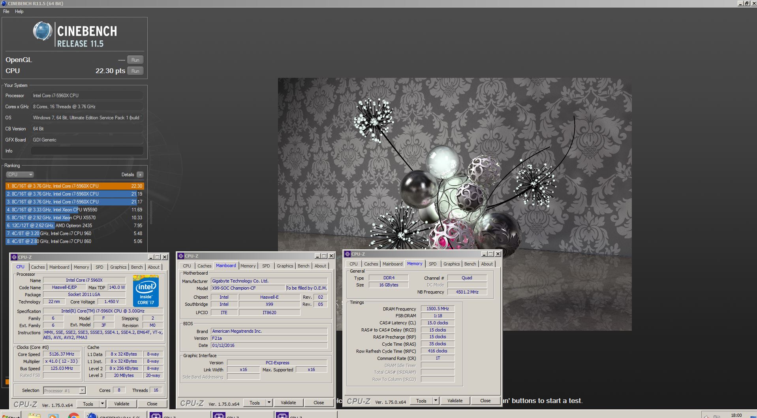757x418 pixels.
Task: Open Memory tab in CPU-Z Mainboard window
Action: click(248, 266)
